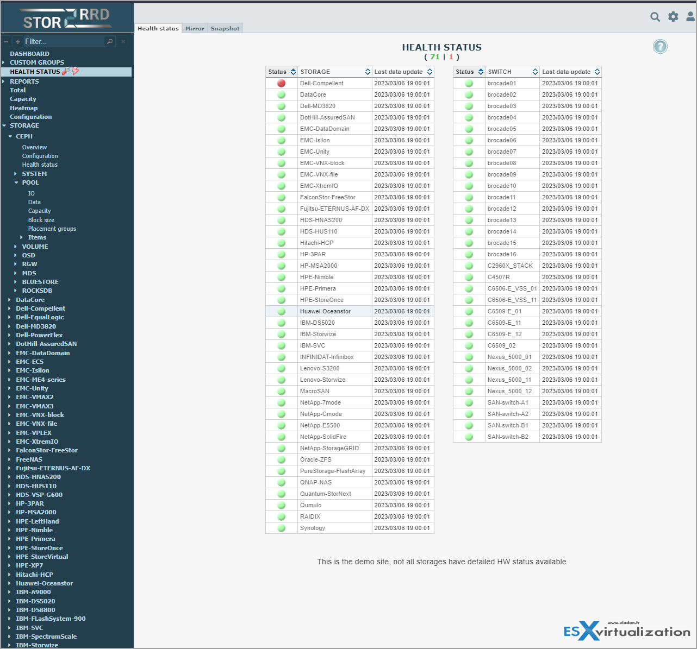Open Capacity under sidebar top section
This screenshot has width=697, height=649.
coord(23,99)
